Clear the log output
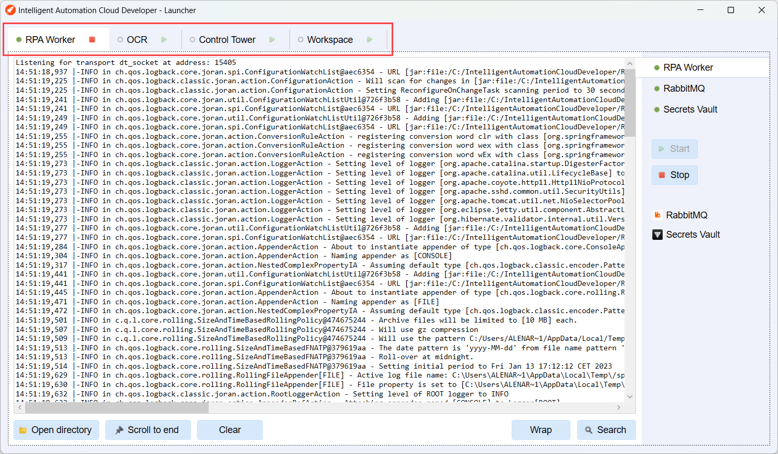Image resolution: width=778 pixels, height=454 pixels. [230, 430]
